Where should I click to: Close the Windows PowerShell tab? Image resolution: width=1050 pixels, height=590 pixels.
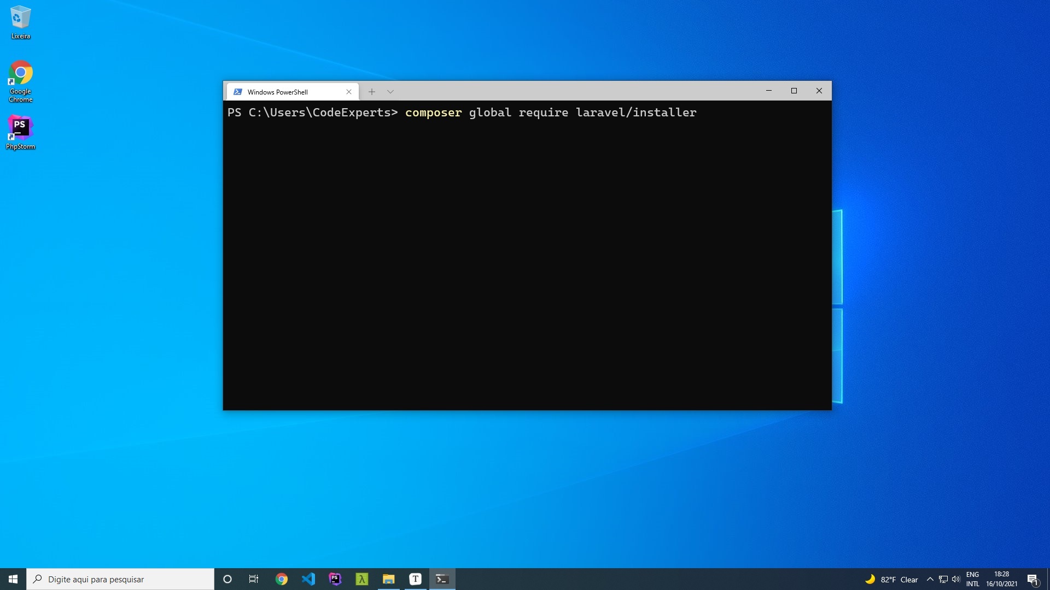point(349,92)
